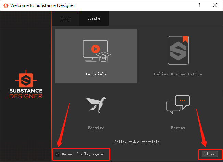223x162 pixels.
Task: Click the Do not display again label text
Action: 82,154
